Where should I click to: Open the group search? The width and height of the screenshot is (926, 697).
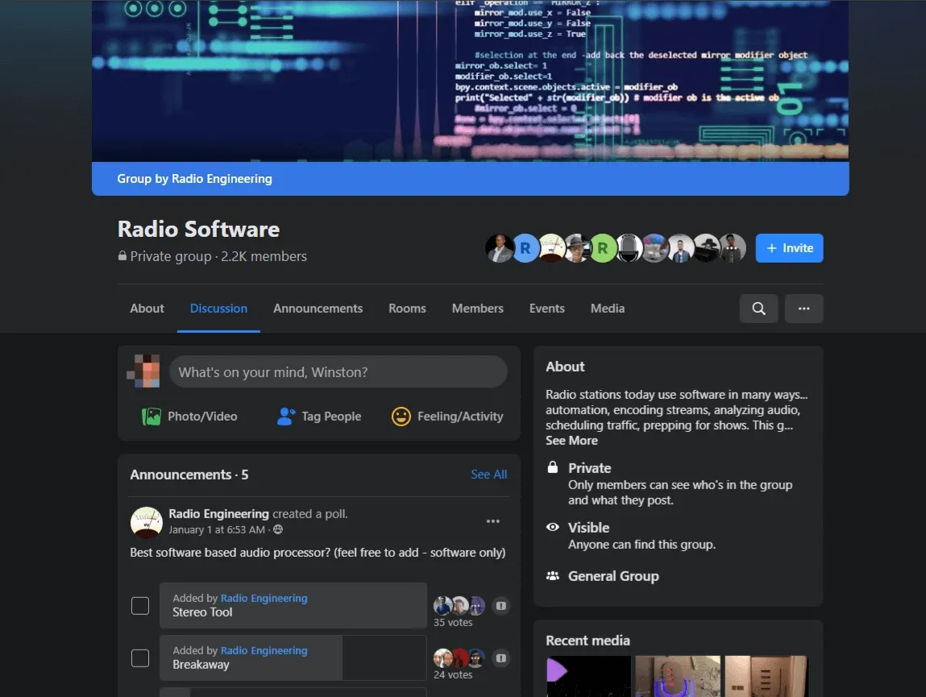tap(758, 308)
